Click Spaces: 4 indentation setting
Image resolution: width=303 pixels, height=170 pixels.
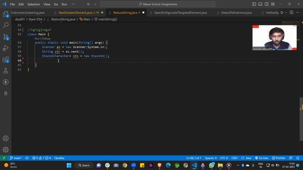(211, 158)
